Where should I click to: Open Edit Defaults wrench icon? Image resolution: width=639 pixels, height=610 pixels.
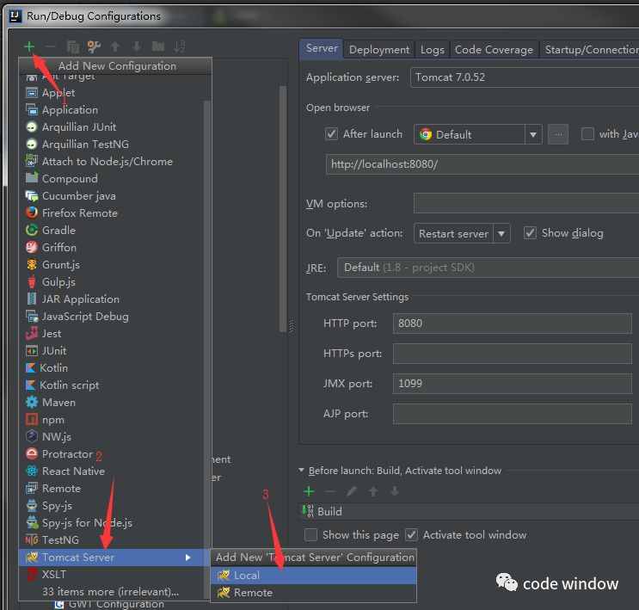(x=94, y=47)
